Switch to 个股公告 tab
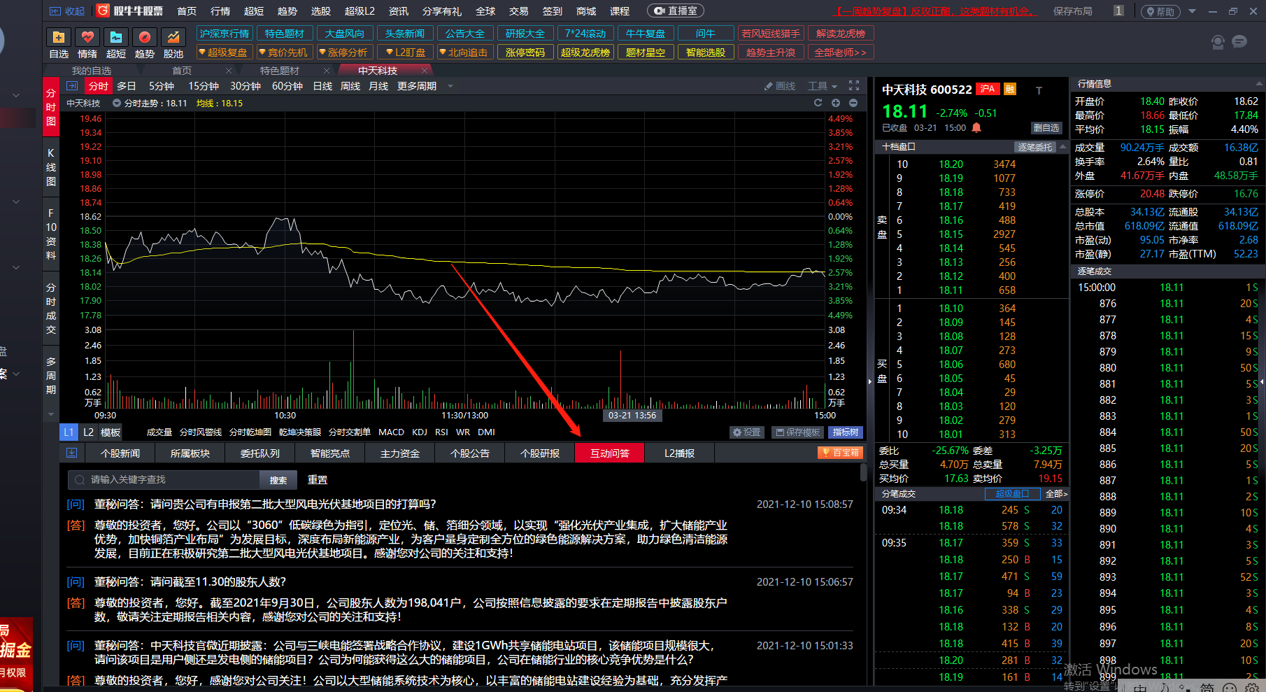The width and height of the screenshot is (1266, 692). (469, 453)
